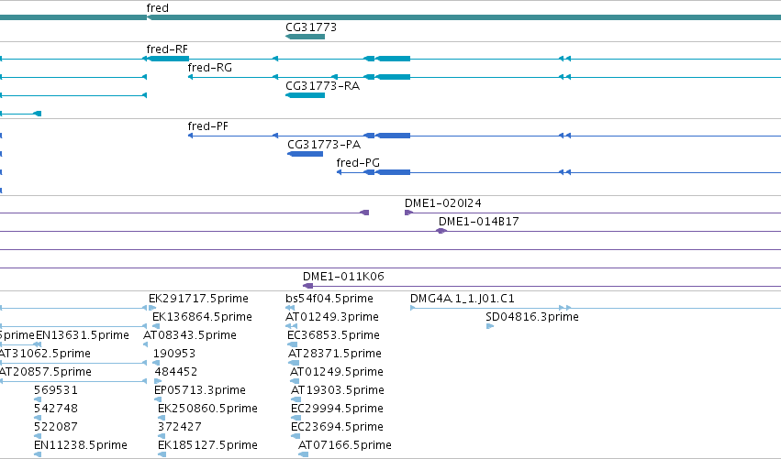Select EN13631.5prime EST label
This screenshot has height=459, width=781.
(x=83, y=335)
